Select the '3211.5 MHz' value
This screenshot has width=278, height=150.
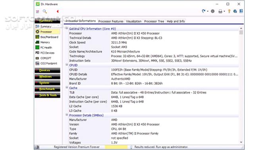[x=119, y=43]
